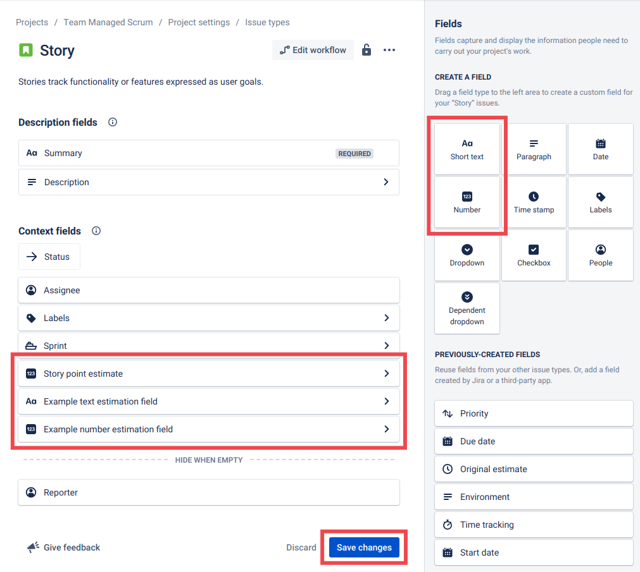Screen dimensions: 640x572
Task: Open the more options ellipsis menu
Action: tap(389, 49)
